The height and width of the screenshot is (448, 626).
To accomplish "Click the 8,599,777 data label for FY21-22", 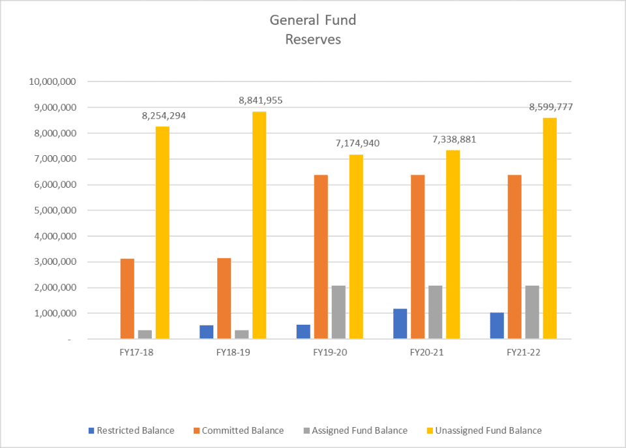I will pyautogui.click(x=551, y=106).
